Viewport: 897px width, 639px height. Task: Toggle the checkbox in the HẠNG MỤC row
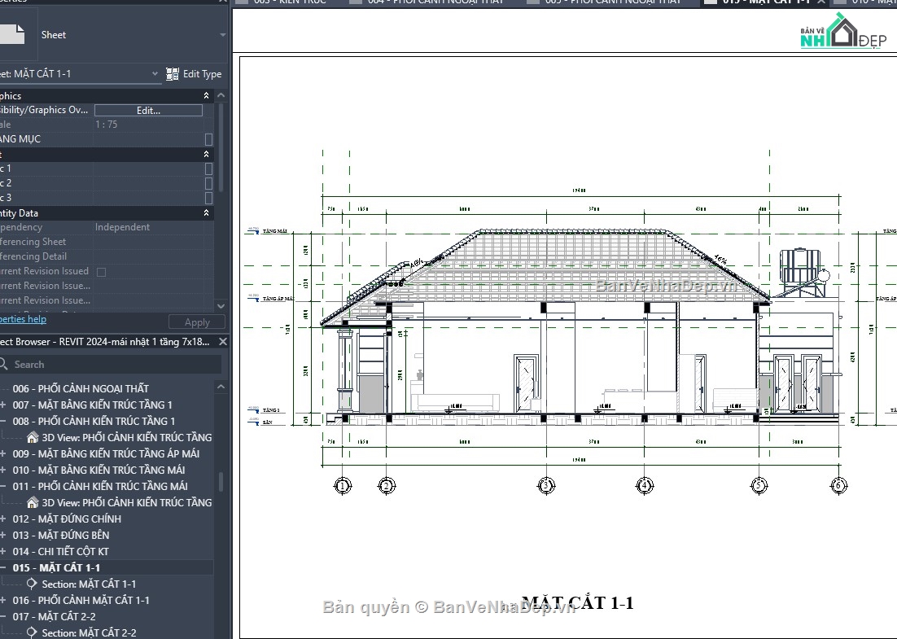(x=208, y=138)
